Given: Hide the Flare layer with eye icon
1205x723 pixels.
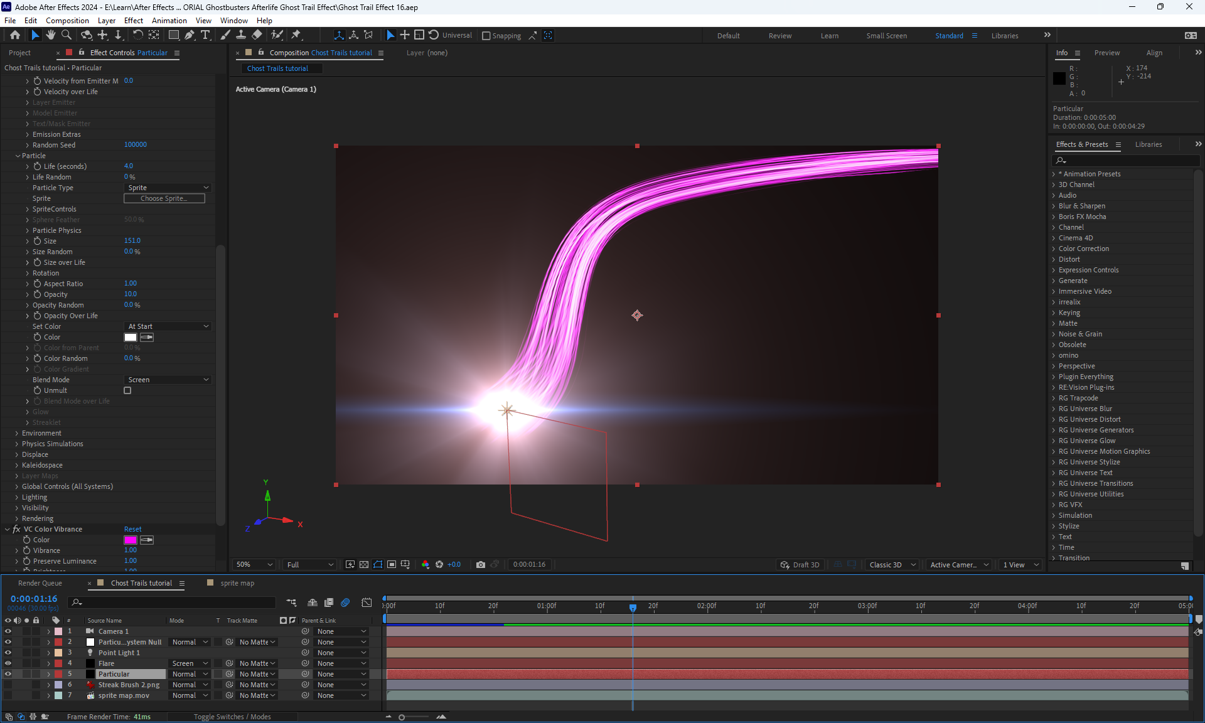Looking at the screenshot, I should (8, 663).
